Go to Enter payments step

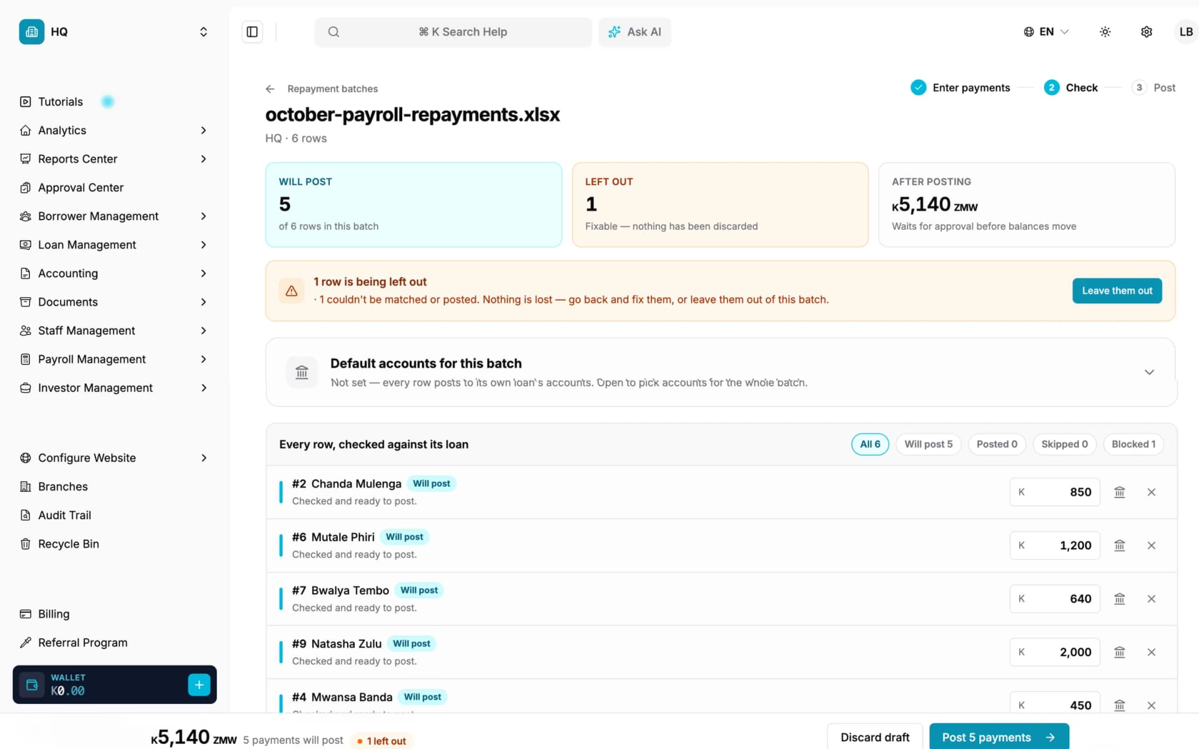click(960, 88)
